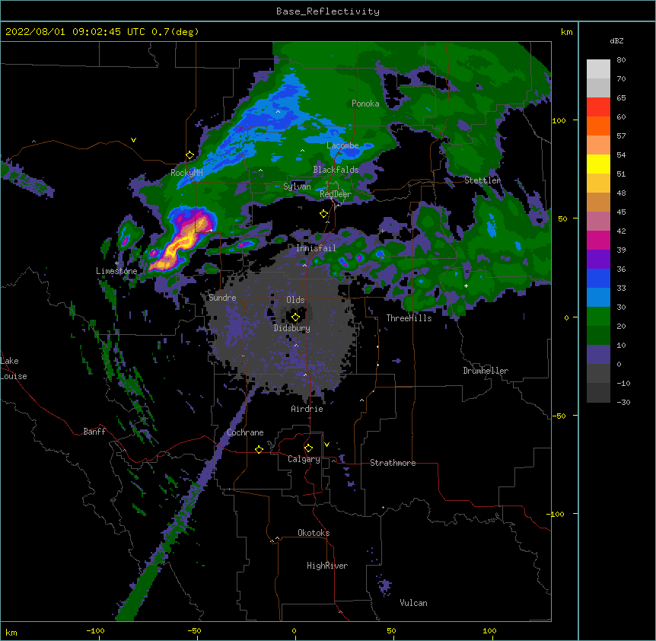
Task: Click the Lake Louise label
Action: (14, 368)
